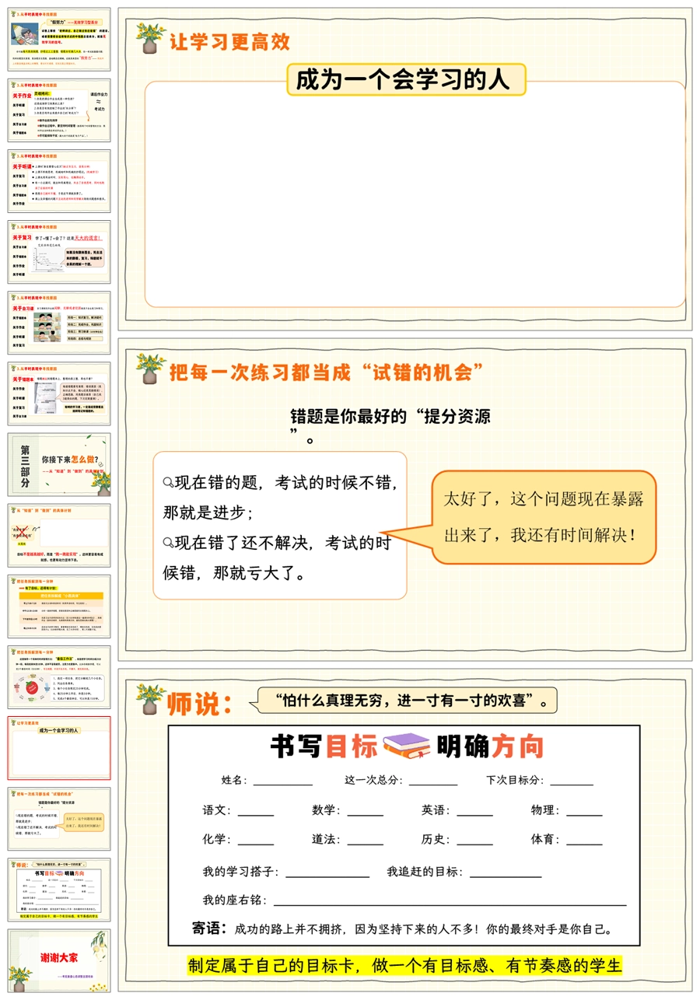Select the 第三部分 section slide thumbnail

pyautogui.click(x=59, y=464)
